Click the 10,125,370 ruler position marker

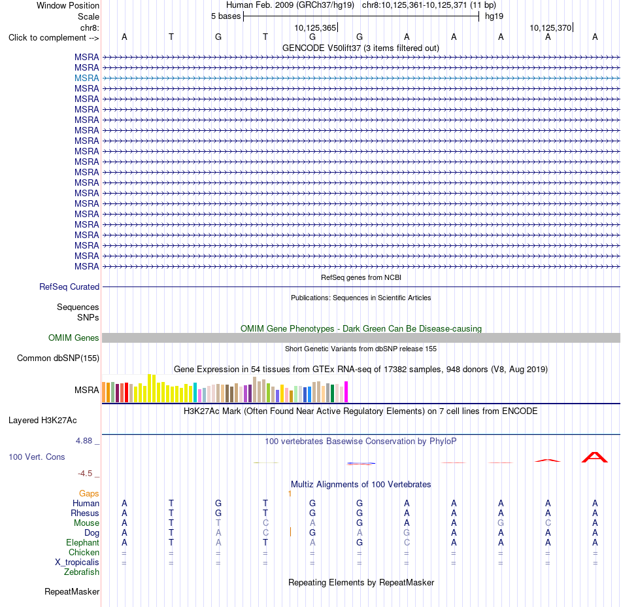[551, 27]
